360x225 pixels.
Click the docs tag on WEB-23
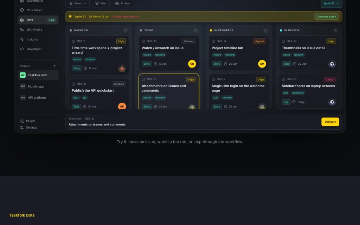click(x=76, y=98)
